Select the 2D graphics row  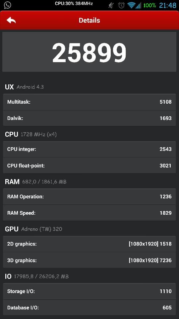[89, 244]
